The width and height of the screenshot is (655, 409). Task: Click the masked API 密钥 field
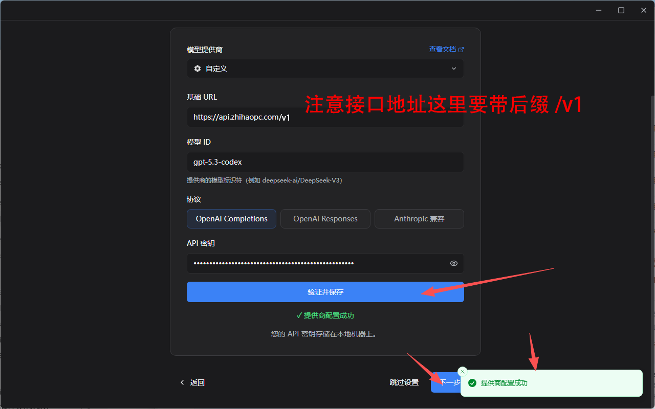pyautogui.click(x=317, y=263)
